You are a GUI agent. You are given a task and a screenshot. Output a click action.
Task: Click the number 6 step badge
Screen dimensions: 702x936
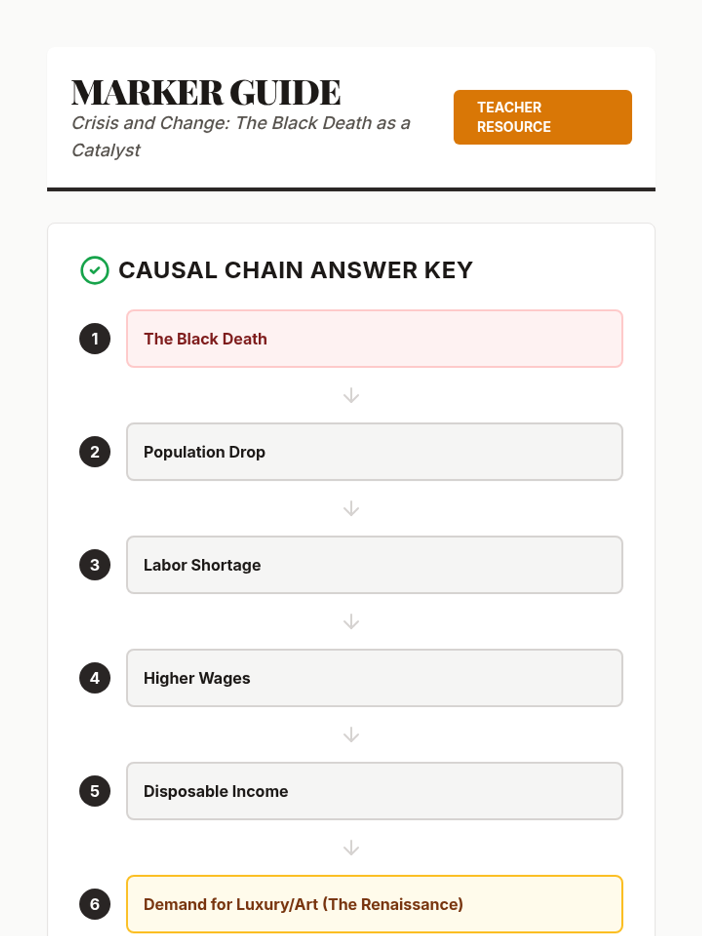click(x=95, y=904)
